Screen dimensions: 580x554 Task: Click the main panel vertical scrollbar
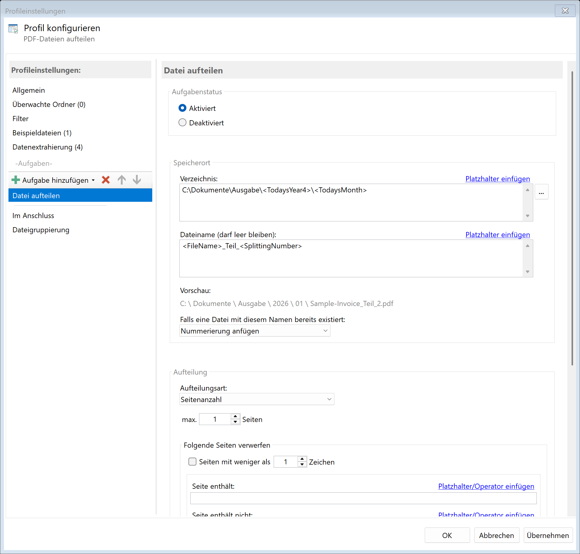click(x=572, y=217)
